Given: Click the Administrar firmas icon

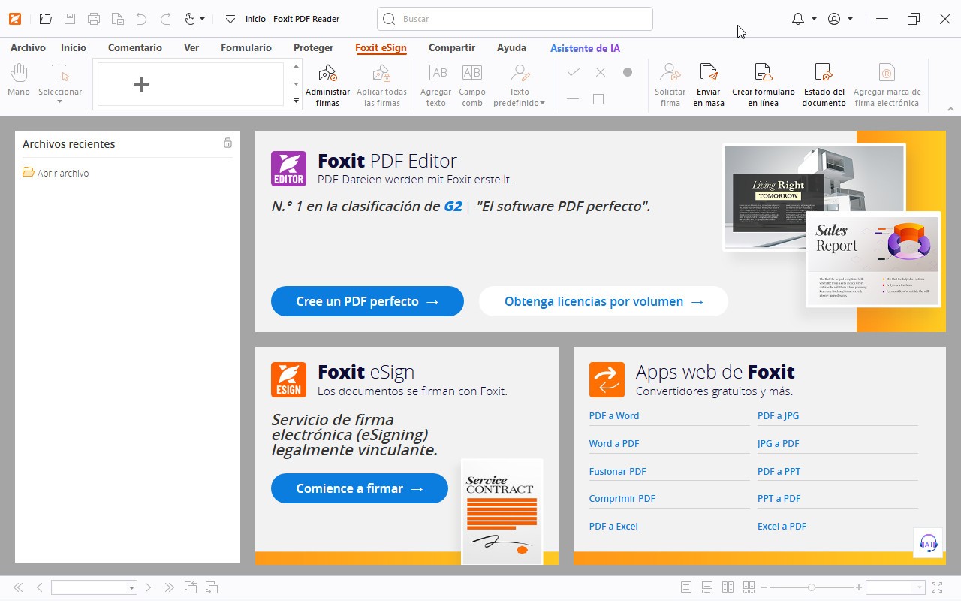Looking at the screenshot, I should pos(327,74).
